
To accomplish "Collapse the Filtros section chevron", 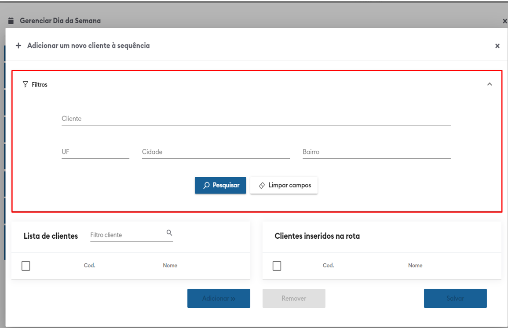I will tap(490, 84).
